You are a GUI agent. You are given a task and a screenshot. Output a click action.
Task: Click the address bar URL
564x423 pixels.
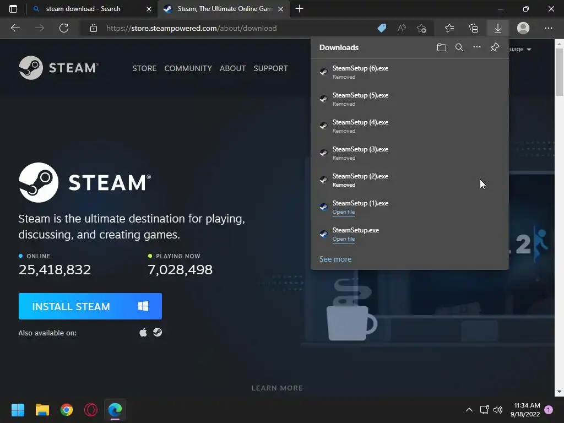click(191, 28)
